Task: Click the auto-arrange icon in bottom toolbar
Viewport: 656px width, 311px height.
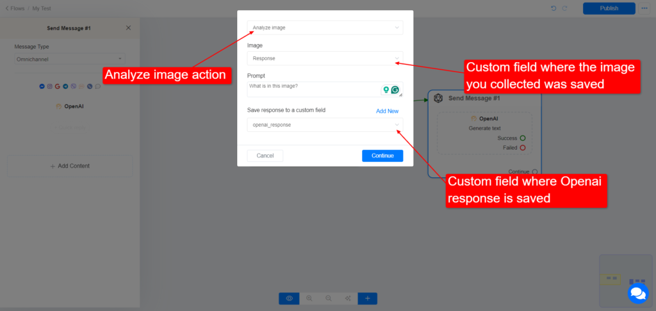Action: (x=348, y=298)
